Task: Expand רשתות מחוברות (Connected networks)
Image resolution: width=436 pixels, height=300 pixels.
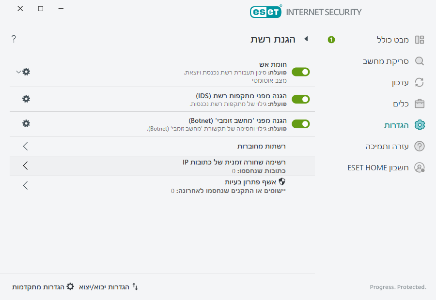Action: coord(25,146)
